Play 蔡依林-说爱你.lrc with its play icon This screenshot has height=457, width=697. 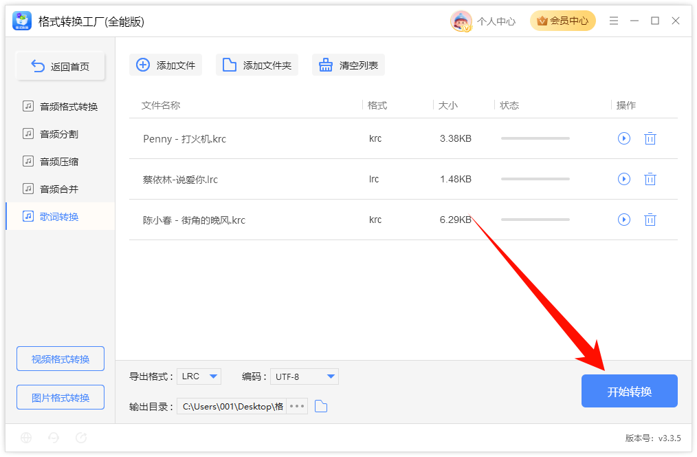click(x=624, y=179)
